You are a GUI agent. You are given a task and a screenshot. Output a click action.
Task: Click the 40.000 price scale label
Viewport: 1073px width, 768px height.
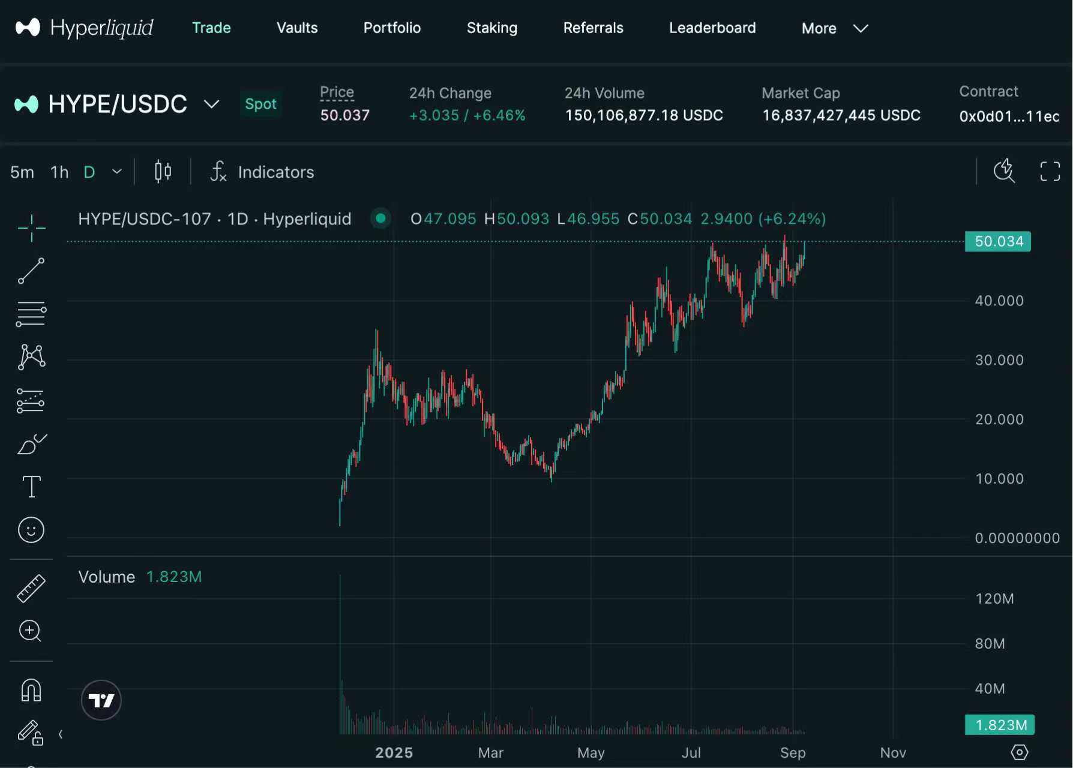(999, 301)
